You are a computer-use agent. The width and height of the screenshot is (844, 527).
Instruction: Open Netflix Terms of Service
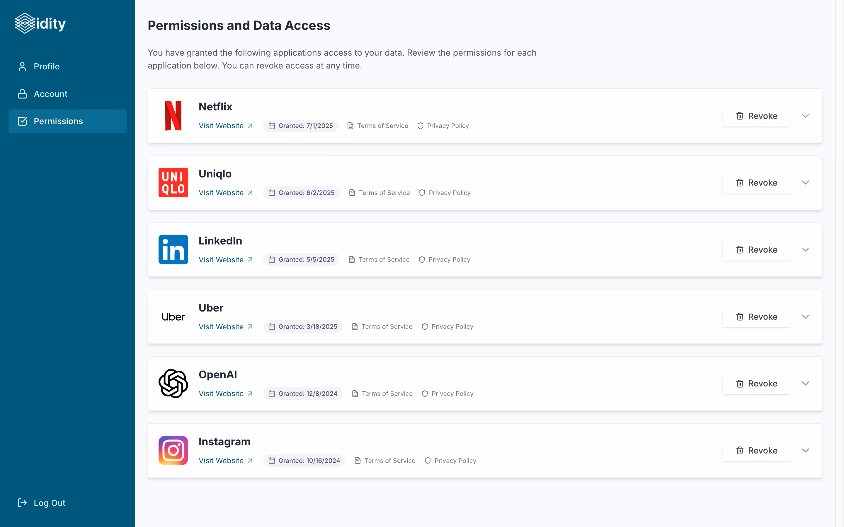(x=378, y=126)
